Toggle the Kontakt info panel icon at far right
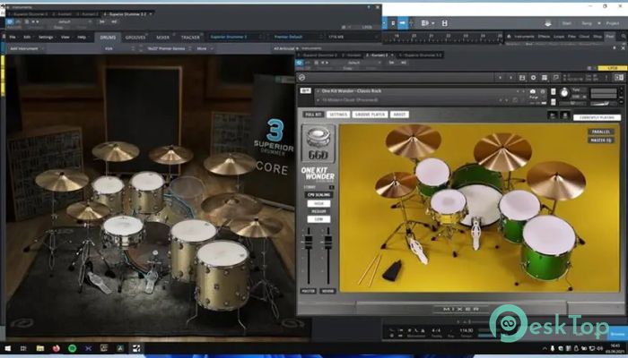Viewport: 628px width, 358px height. pos(619,78)
